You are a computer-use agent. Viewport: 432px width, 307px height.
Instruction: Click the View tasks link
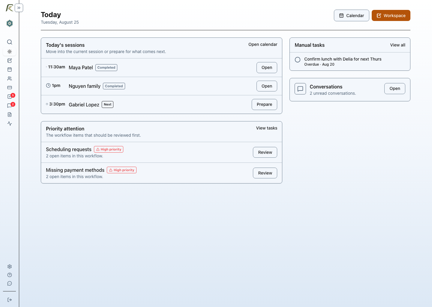click(267, 128)
